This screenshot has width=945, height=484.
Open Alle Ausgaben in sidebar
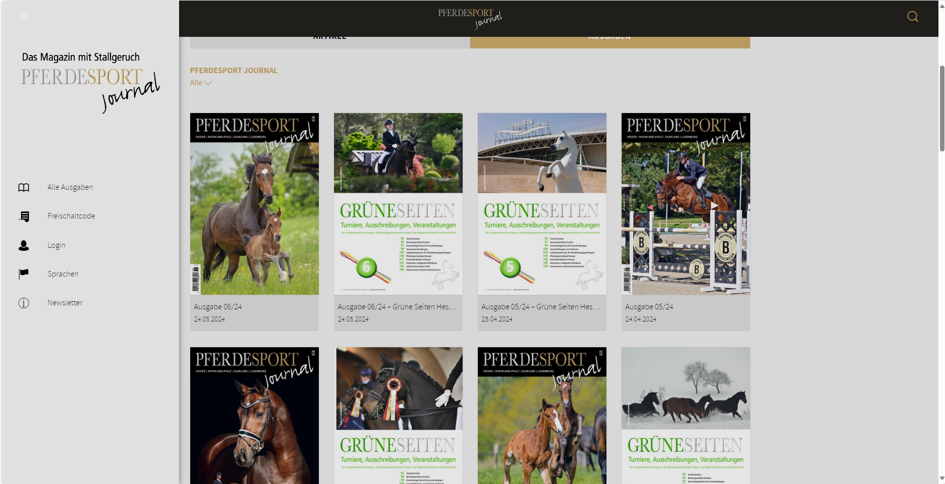tap(70, 187)
